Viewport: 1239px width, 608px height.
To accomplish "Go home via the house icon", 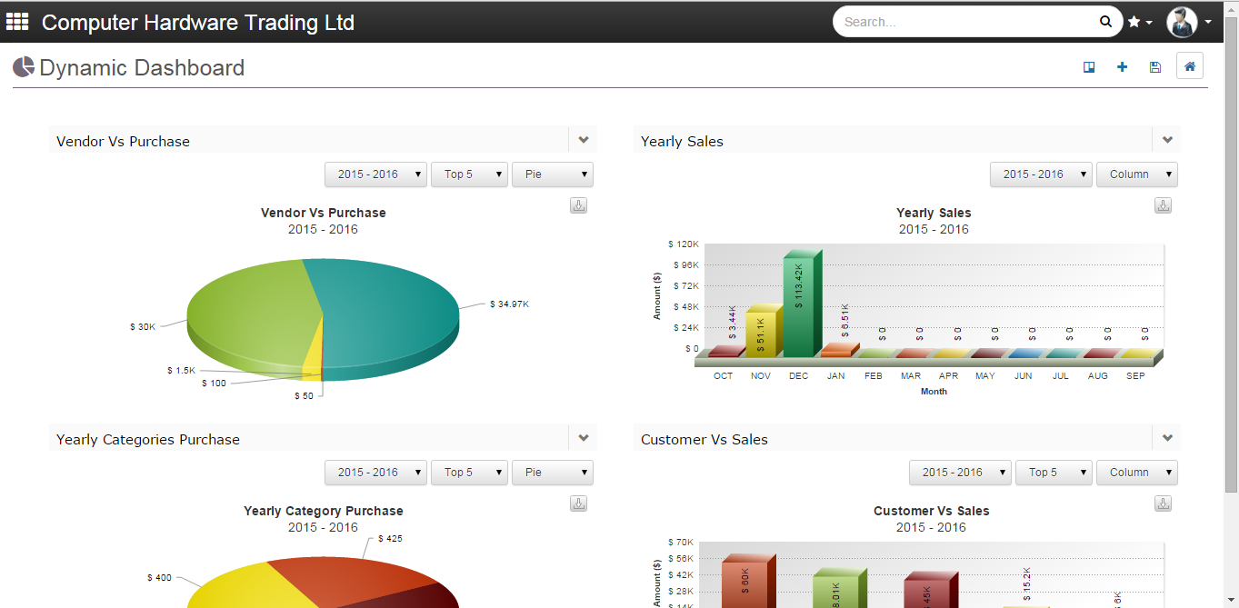I will pos(1189,66).
